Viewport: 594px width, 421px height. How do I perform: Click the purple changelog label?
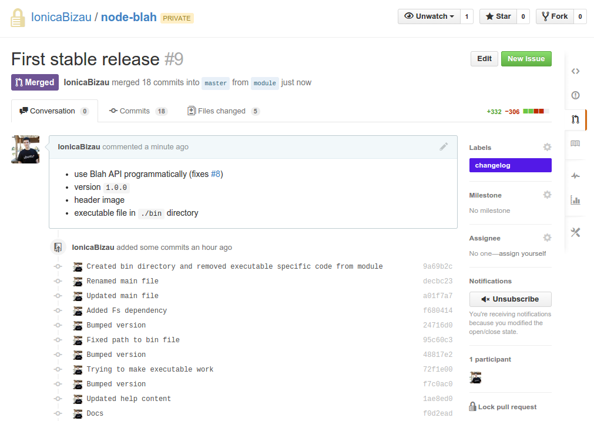pos(510,166)
